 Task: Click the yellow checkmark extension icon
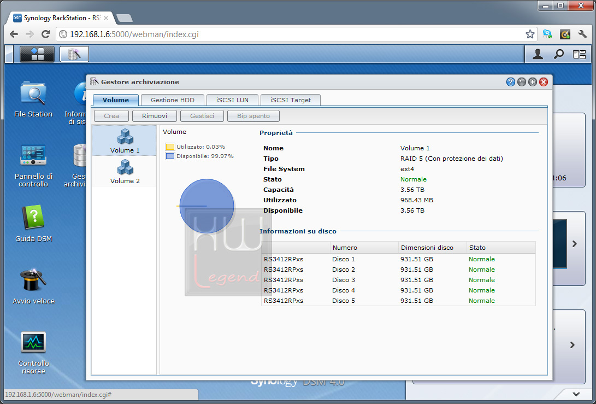(x=565, y=34)
